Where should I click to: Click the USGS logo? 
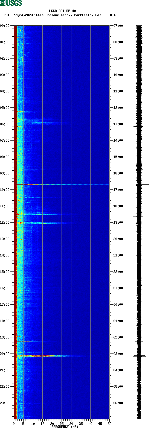pos(11,3)
